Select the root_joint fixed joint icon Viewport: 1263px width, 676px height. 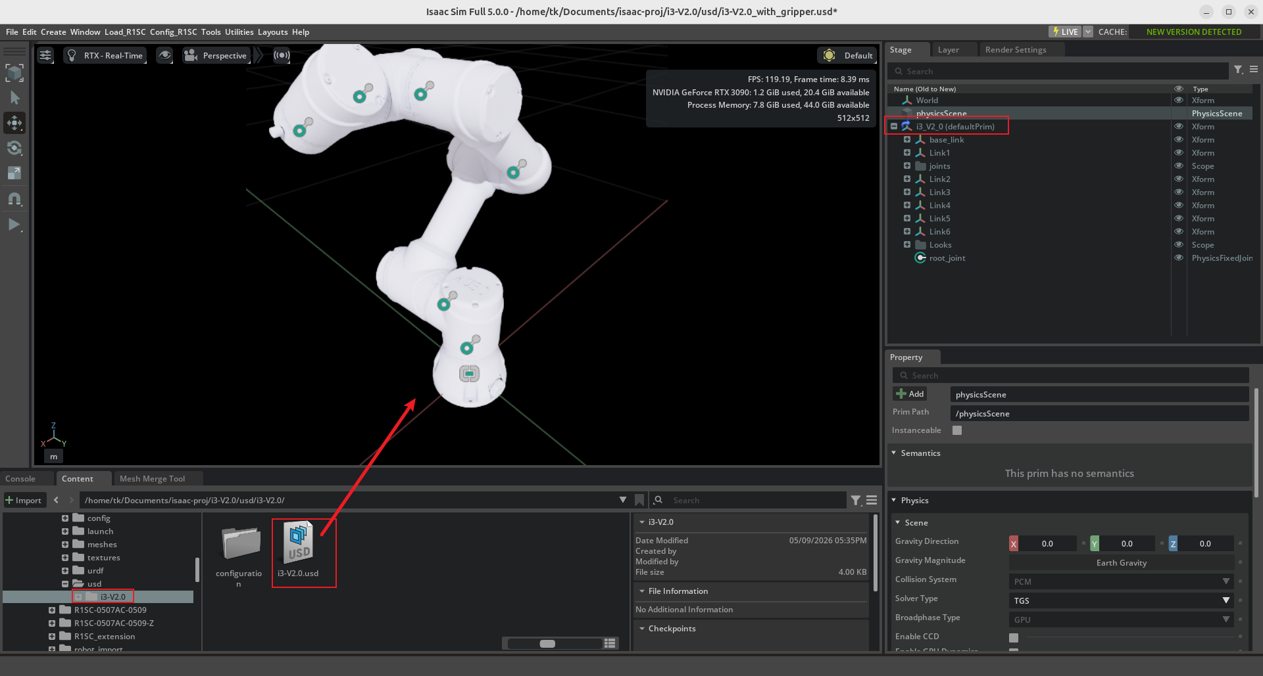[920, 258]
